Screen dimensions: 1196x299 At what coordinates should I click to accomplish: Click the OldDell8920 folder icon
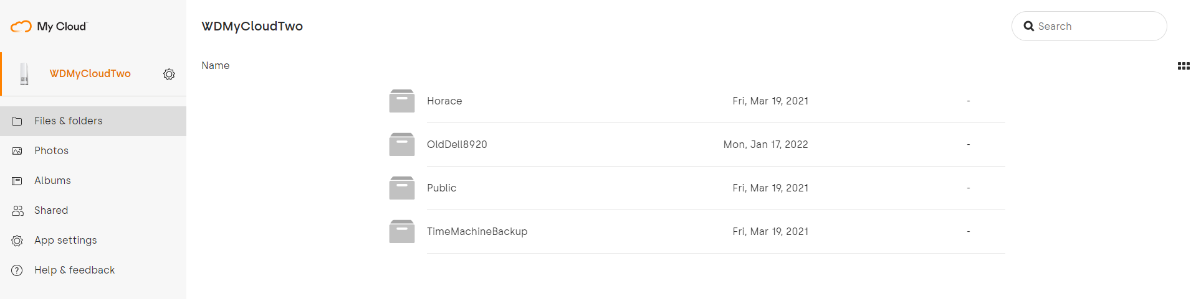[402, 144]
